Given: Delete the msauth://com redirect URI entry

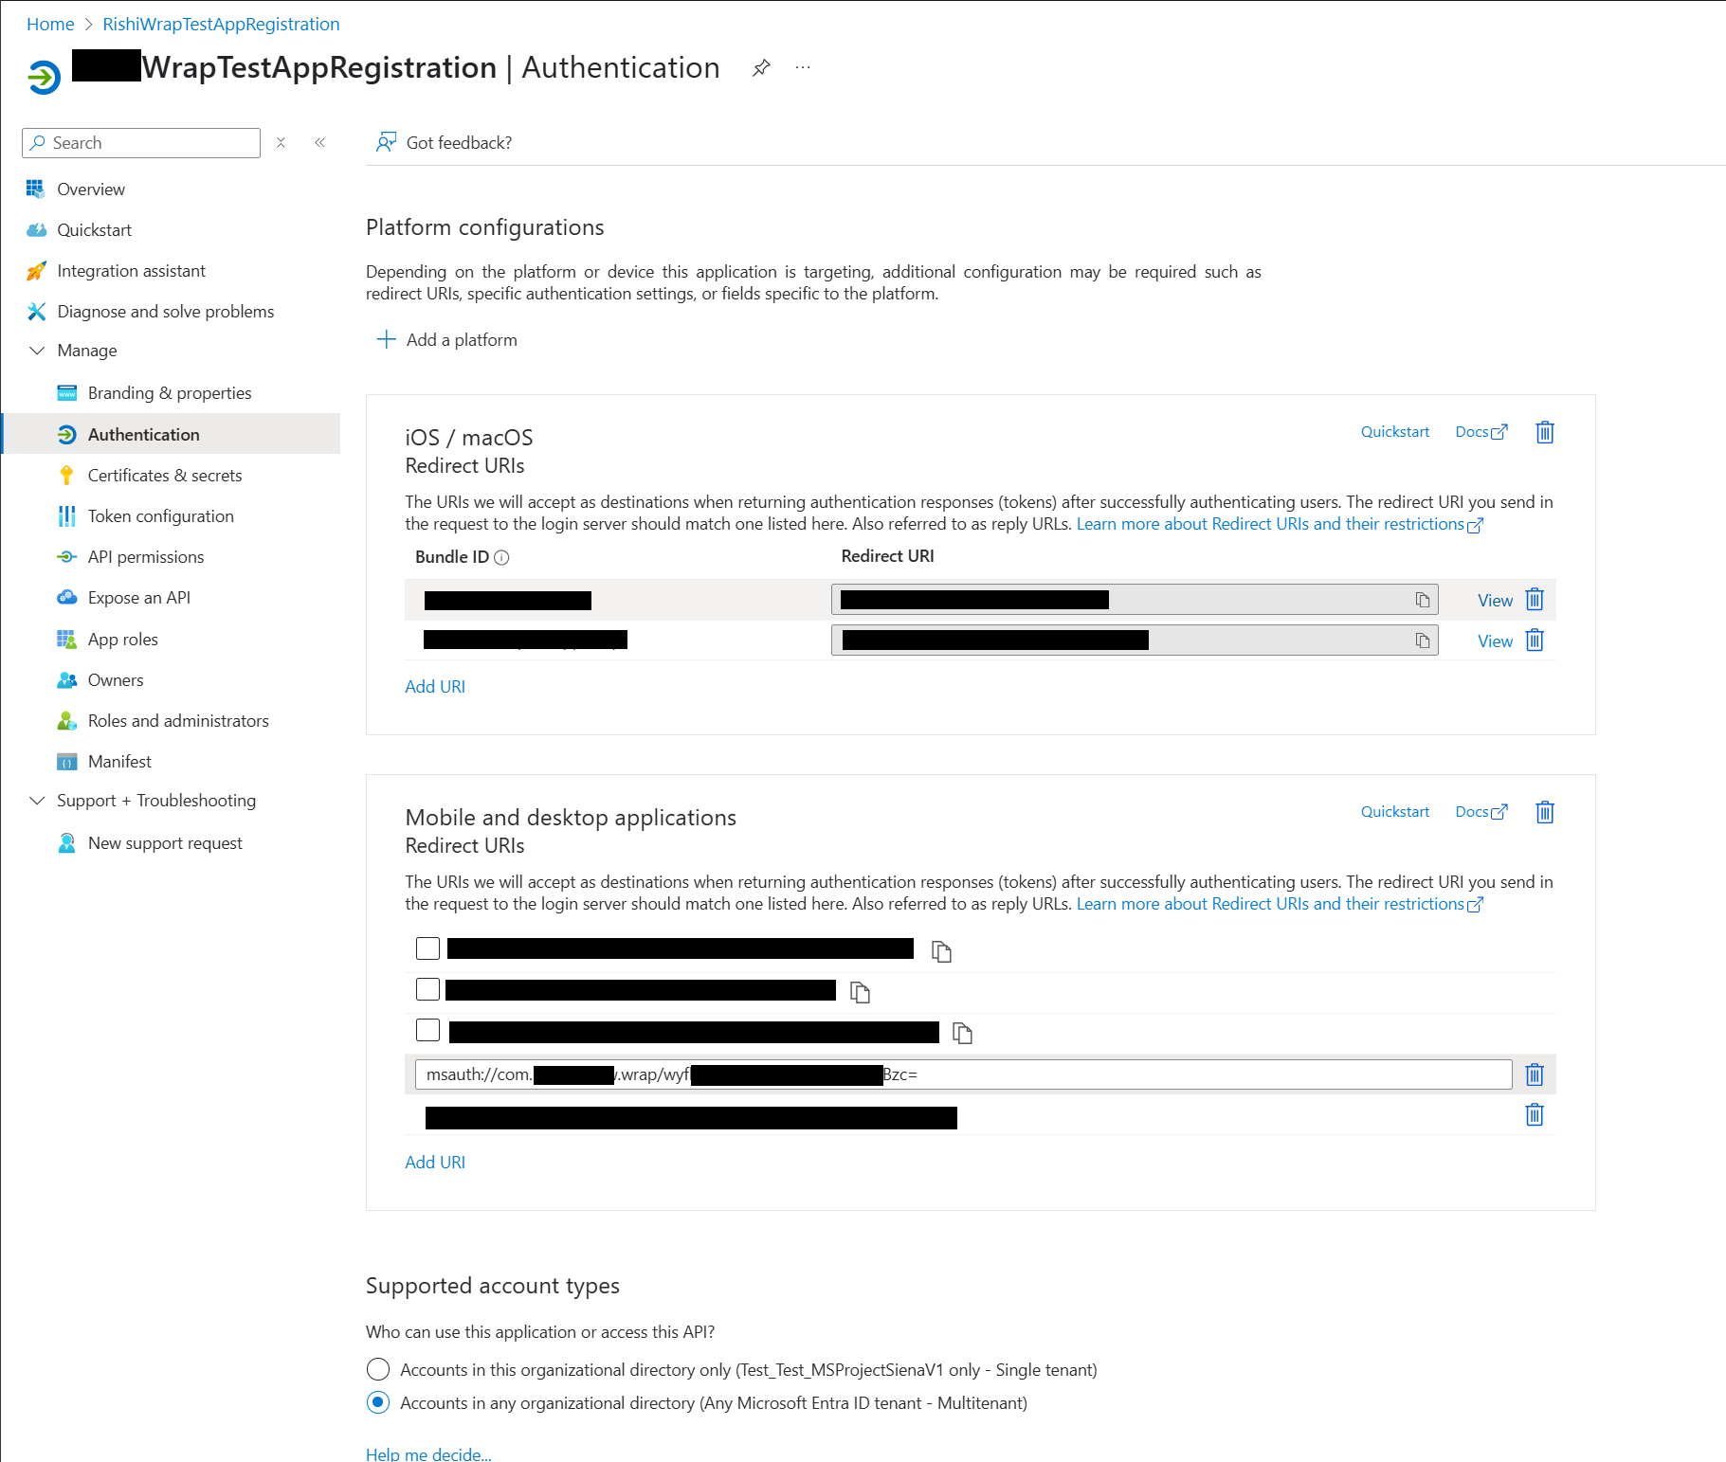Looking at the screenshot, I should tap(1535, 1074).
